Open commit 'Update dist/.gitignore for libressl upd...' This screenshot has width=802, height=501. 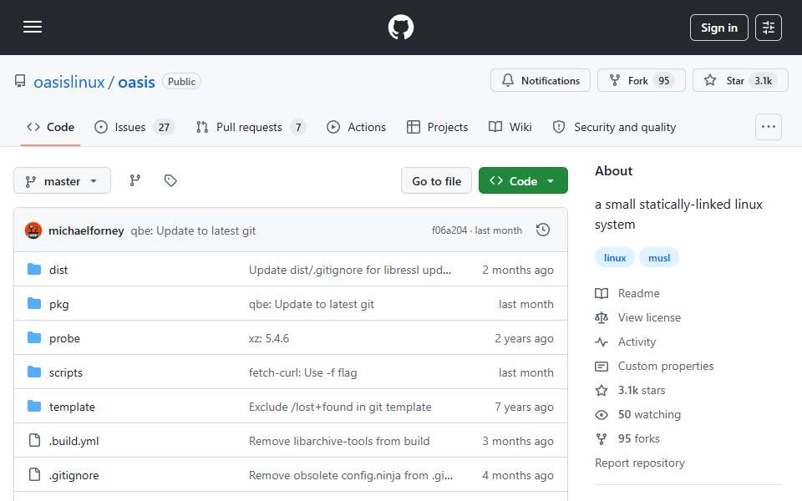(x=350, y=270)
